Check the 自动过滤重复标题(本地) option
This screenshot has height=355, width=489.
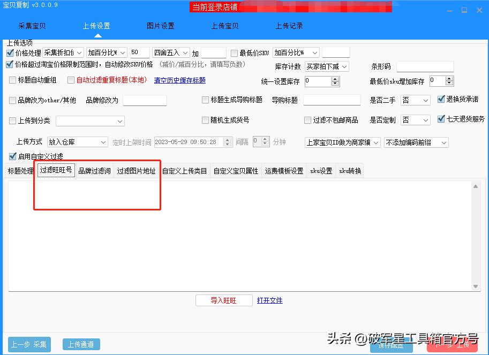pyautogui.click(x=70, y=80)
